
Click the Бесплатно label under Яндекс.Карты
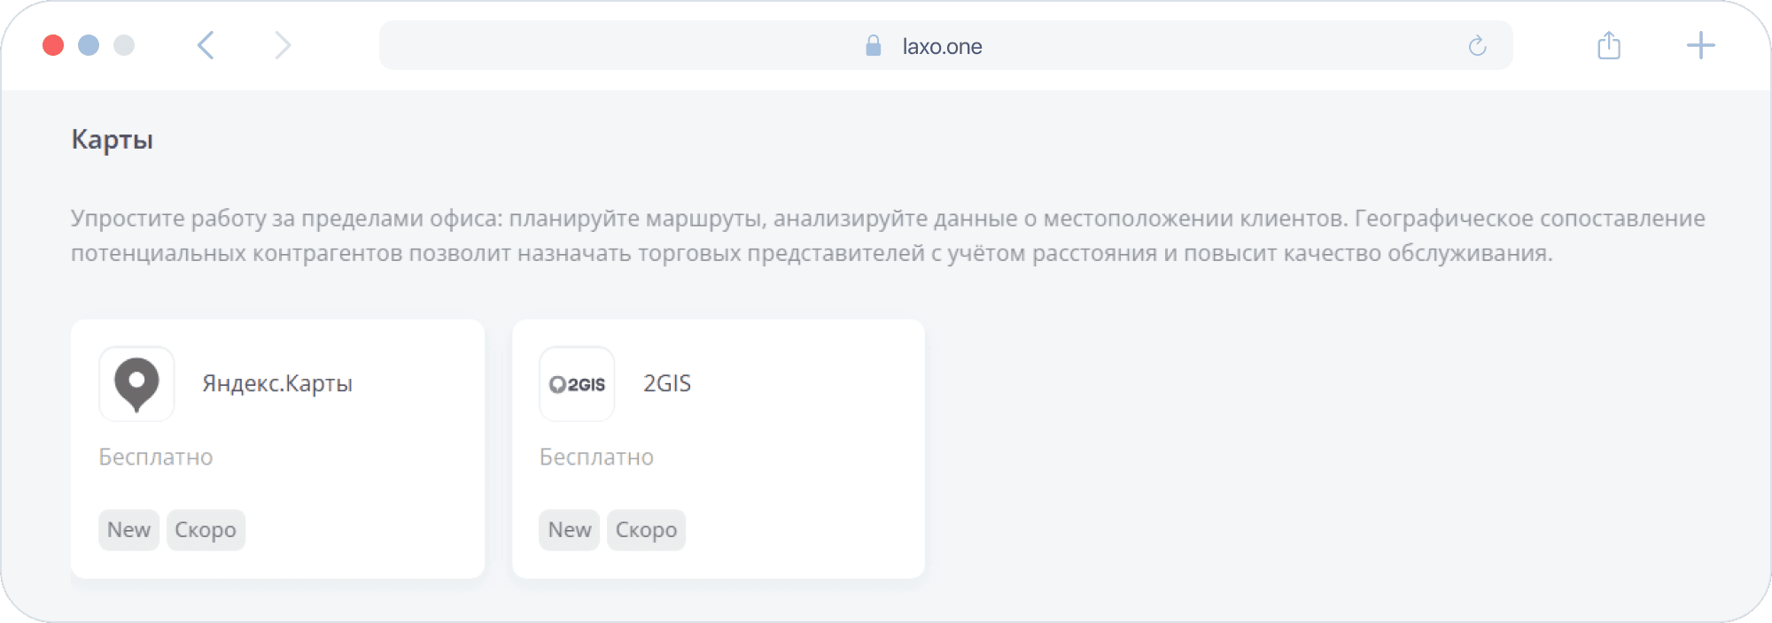(x=156, y=457)
